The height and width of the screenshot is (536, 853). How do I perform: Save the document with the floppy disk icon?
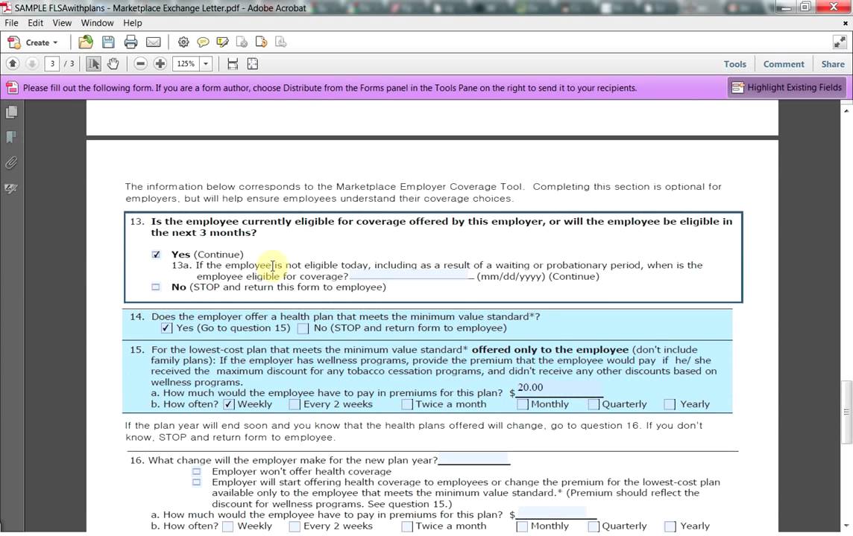click(107, 42)
